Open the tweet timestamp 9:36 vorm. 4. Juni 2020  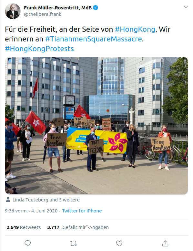coord(31,211)
